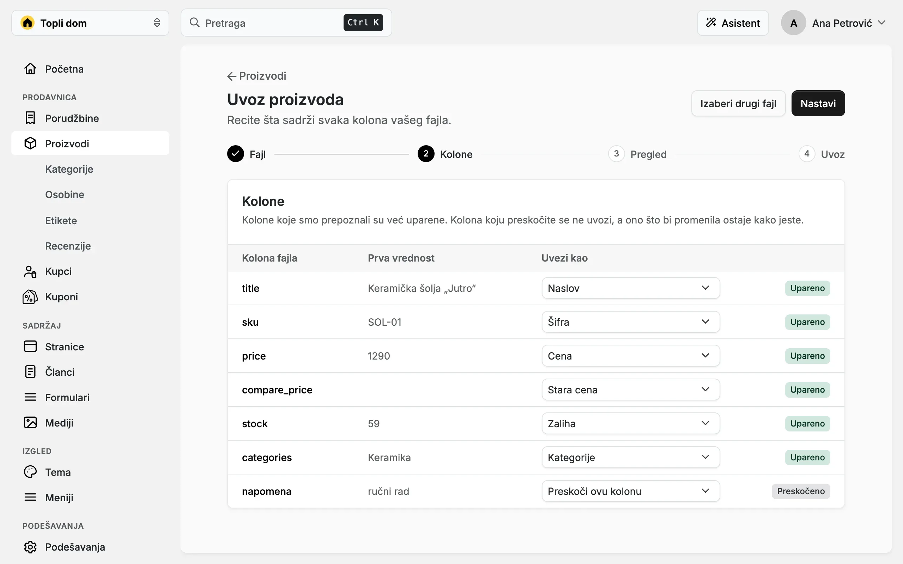Click step 4 Uvoz in the stepper
The width and height of the screenshot is (903, 564).
[822, 154]
